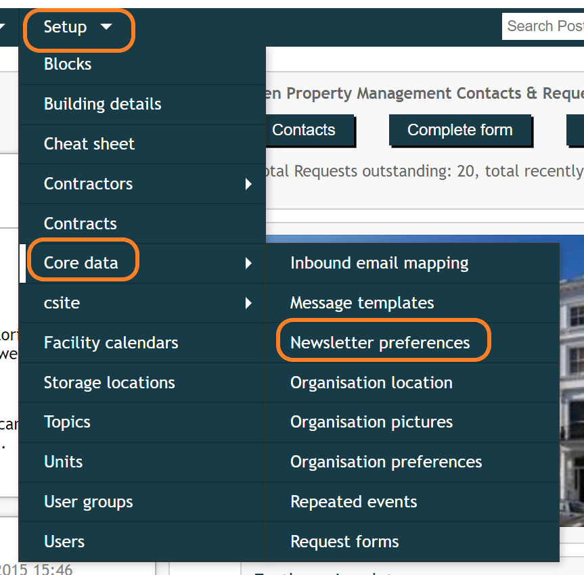Image resolution: width=584 pixels, height=575 pixels.
Task: Open Organisation preferences
Action: click(386, 462)
